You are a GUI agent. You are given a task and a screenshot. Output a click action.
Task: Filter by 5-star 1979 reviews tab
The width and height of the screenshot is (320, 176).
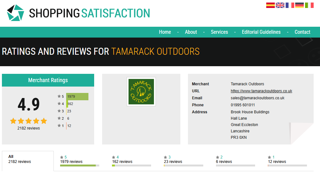coord(80,160)
